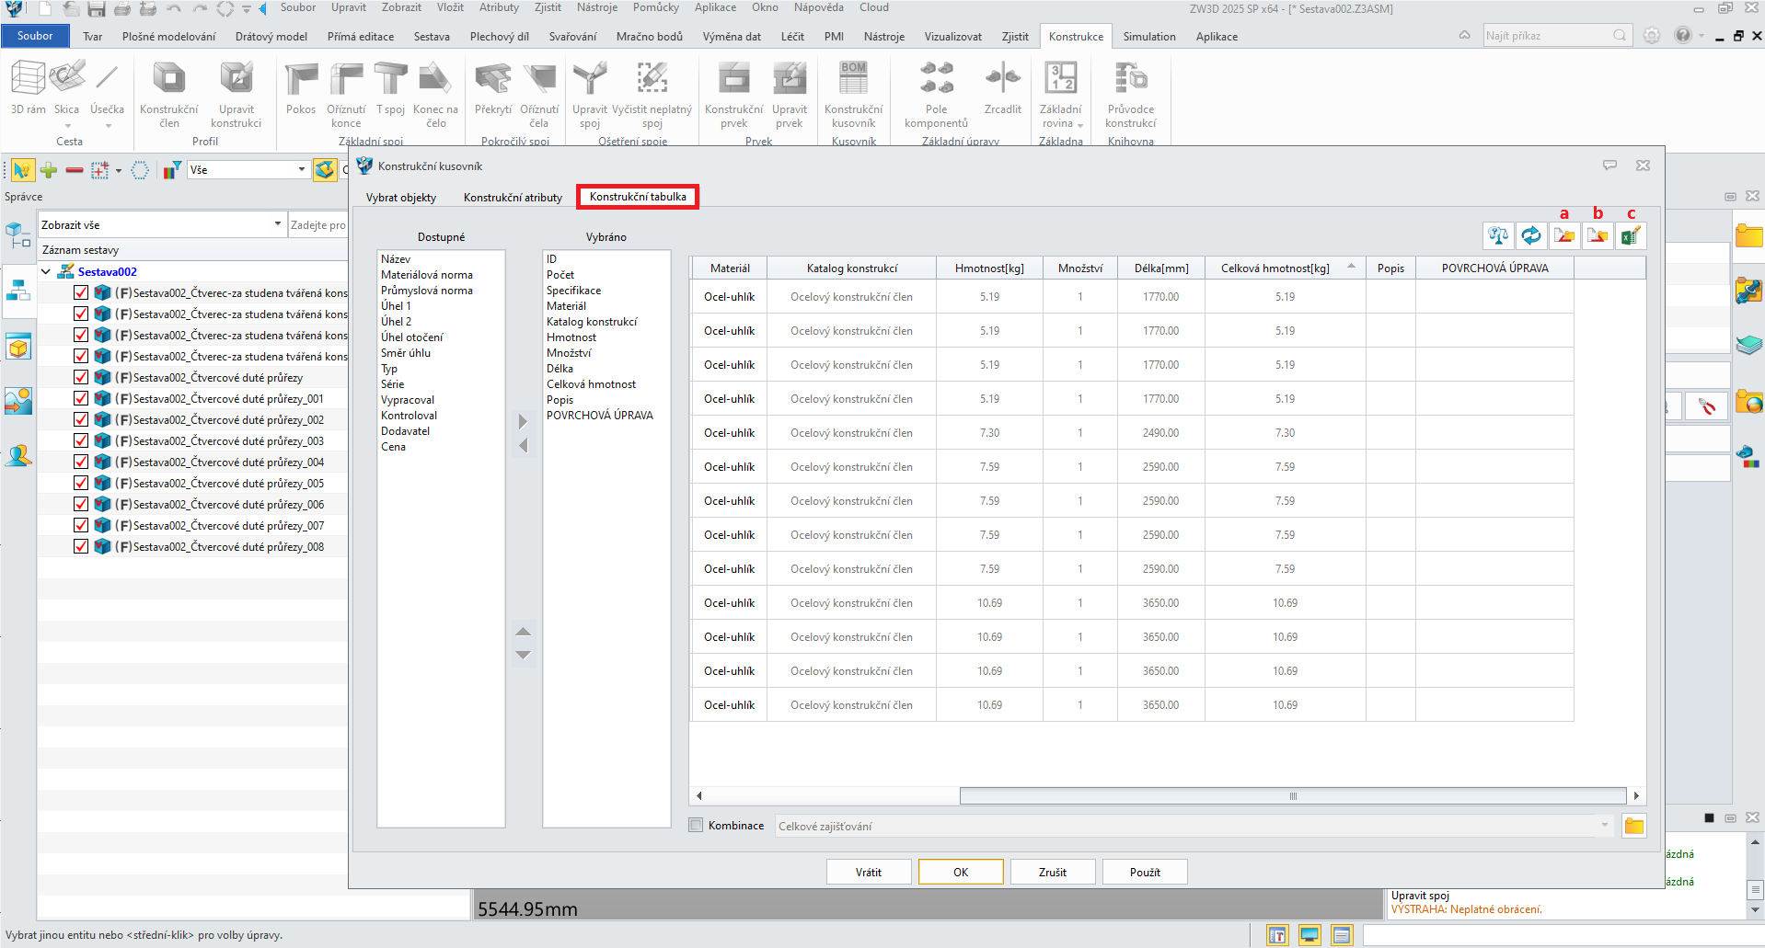
Task: Open Konstrukční kusovník BOM tool
Action: coord(853,94)
